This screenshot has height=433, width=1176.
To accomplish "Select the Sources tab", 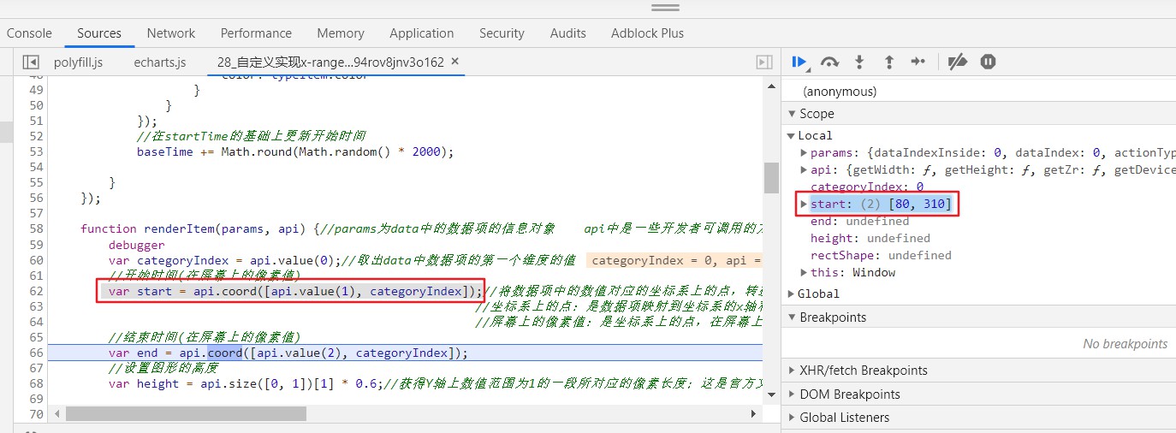I will 99,33.
